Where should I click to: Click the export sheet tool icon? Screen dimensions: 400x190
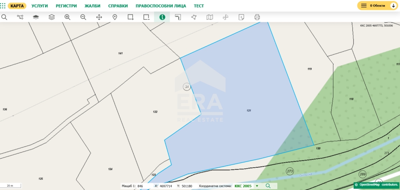coord(241,17)
